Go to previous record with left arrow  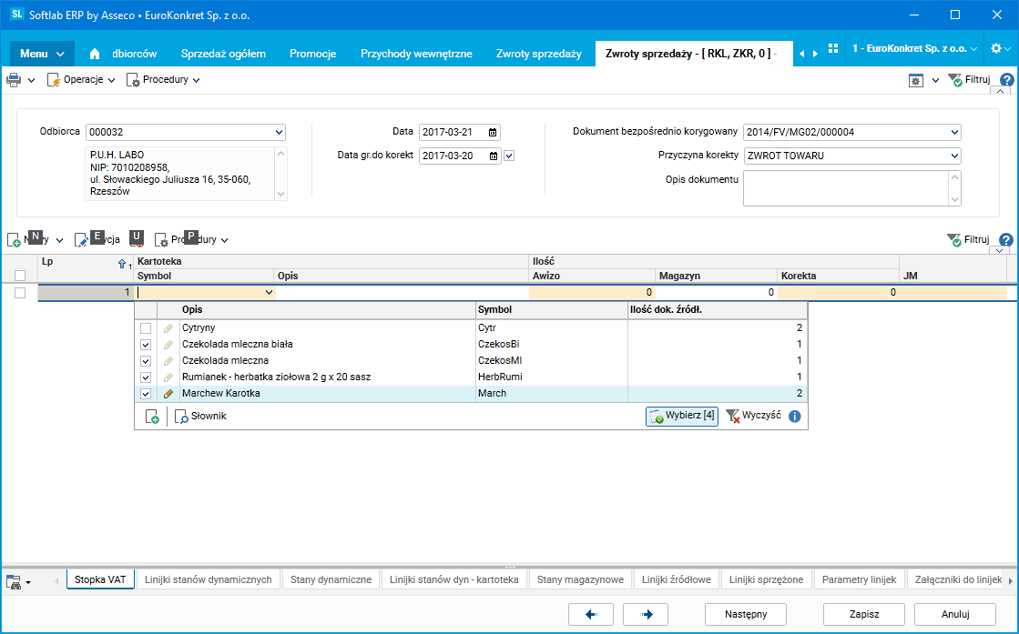(590, 614)
